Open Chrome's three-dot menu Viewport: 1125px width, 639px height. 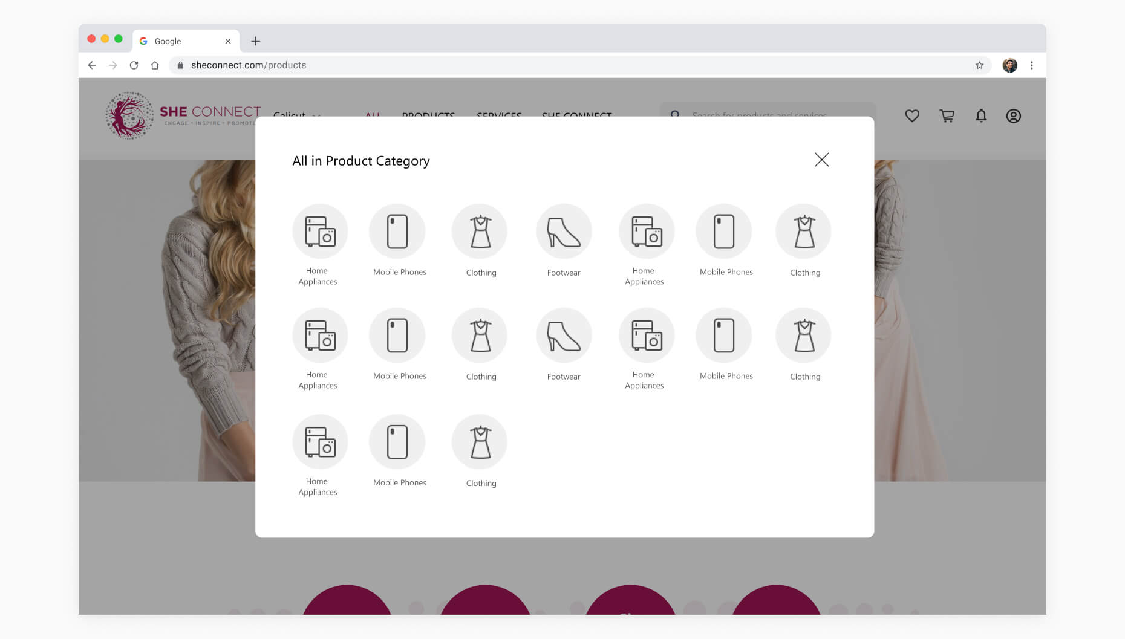click(1031, 65)
